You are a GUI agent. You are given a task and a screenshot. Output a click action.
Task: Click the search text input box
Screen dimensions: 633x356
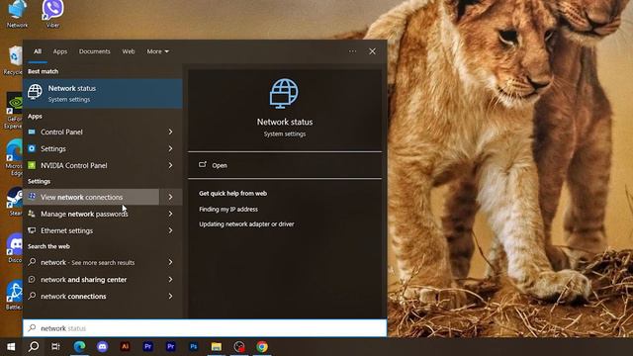point(205,328)
